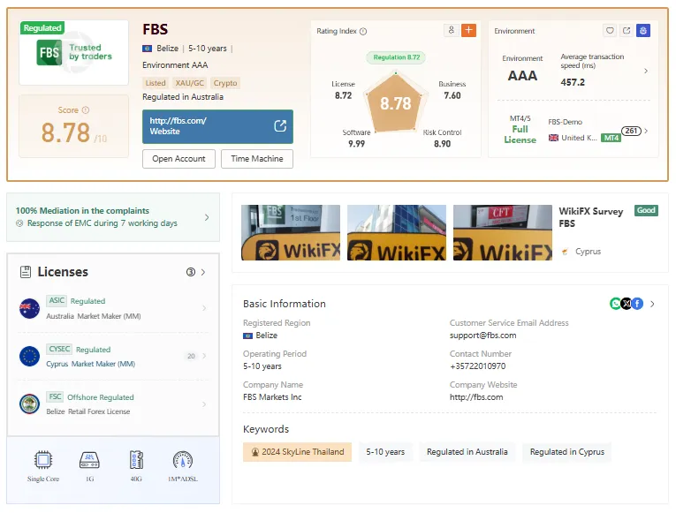Expand the Basic Information chevron
This screenshot has height=513, width=676.
pyautogui.click(x=652, y=304)
